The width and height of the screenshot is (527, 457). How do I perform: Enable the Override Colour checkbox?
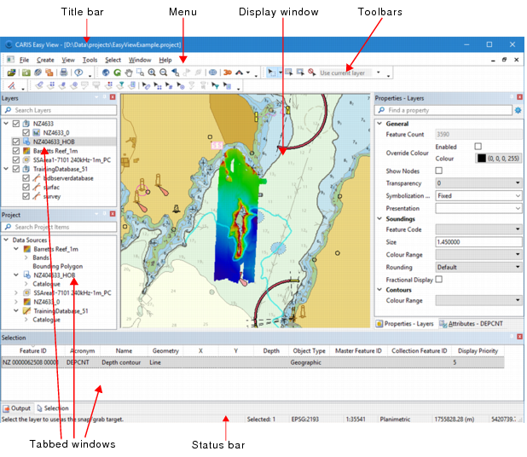tap(478, 147)
